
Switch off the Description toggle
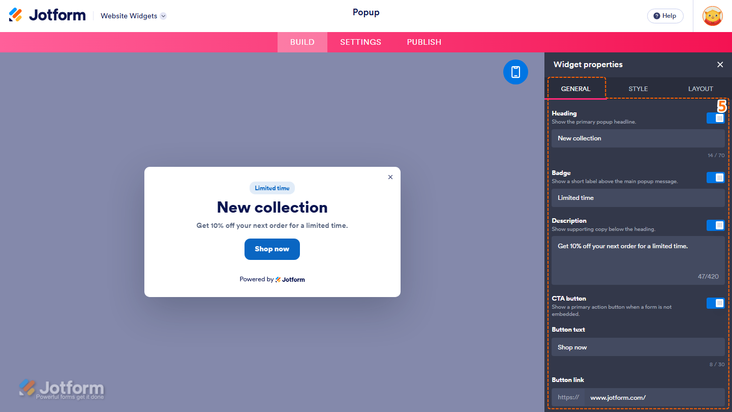715,225
